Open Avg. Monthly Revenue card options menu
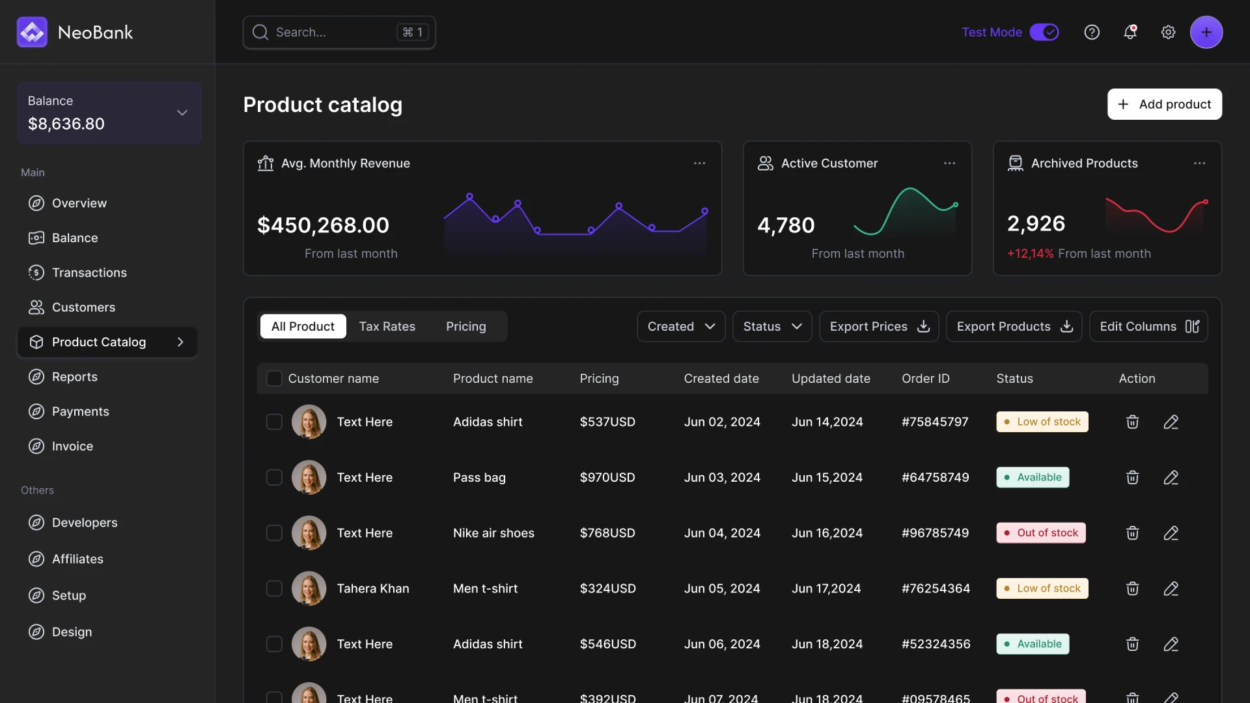 click(x=699, y=163)
